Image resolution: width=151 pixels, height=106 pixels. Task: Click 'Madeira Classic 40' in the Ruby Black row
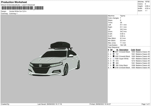click(143, 65)
